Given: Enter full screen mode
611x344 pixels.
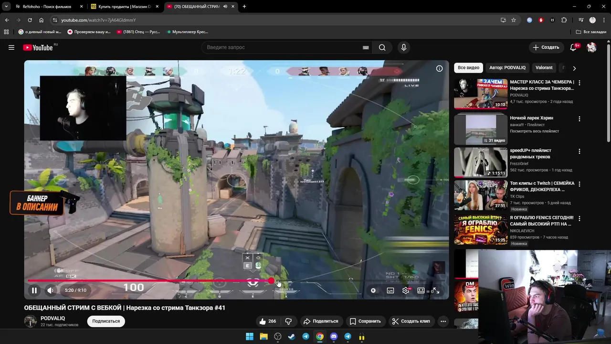Looking at the screenshot, I should pyautogui.click(x=436, y=290).
